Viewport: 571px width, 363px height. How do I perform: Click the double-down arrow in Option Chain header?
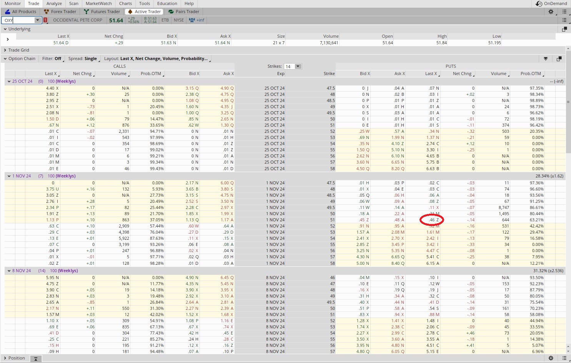click(x=546, y=59)
